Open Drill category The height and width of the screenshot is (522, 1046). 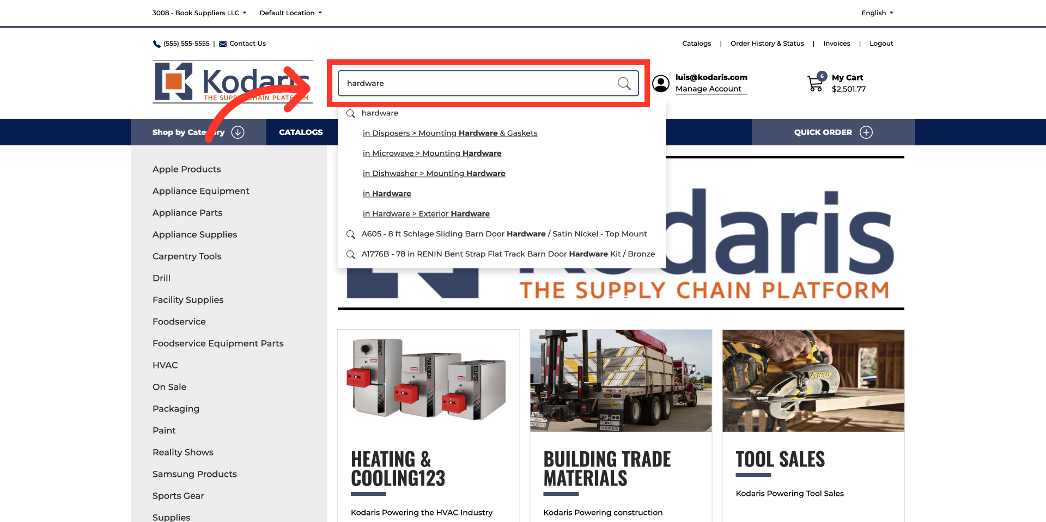pyautogui.click(x=161, y=278)
